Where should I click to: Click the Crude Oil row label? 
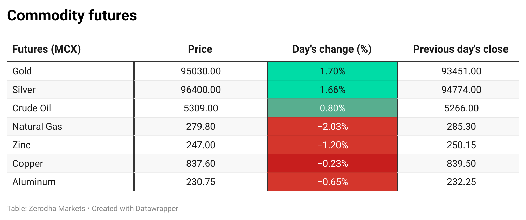tap(32, 108)
